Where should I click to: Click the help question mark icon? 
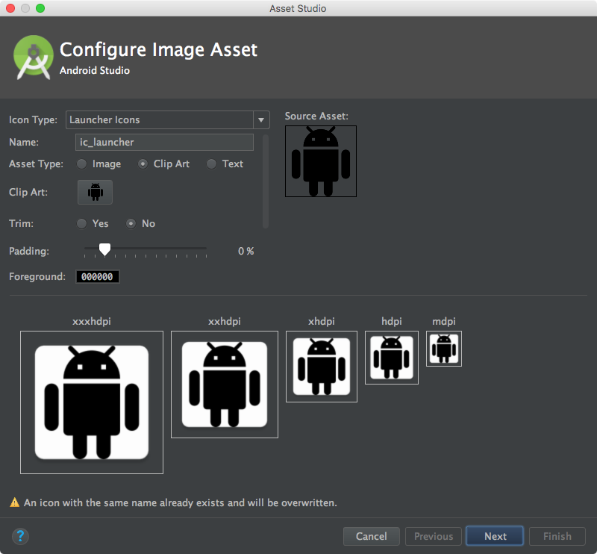[20, 536]
